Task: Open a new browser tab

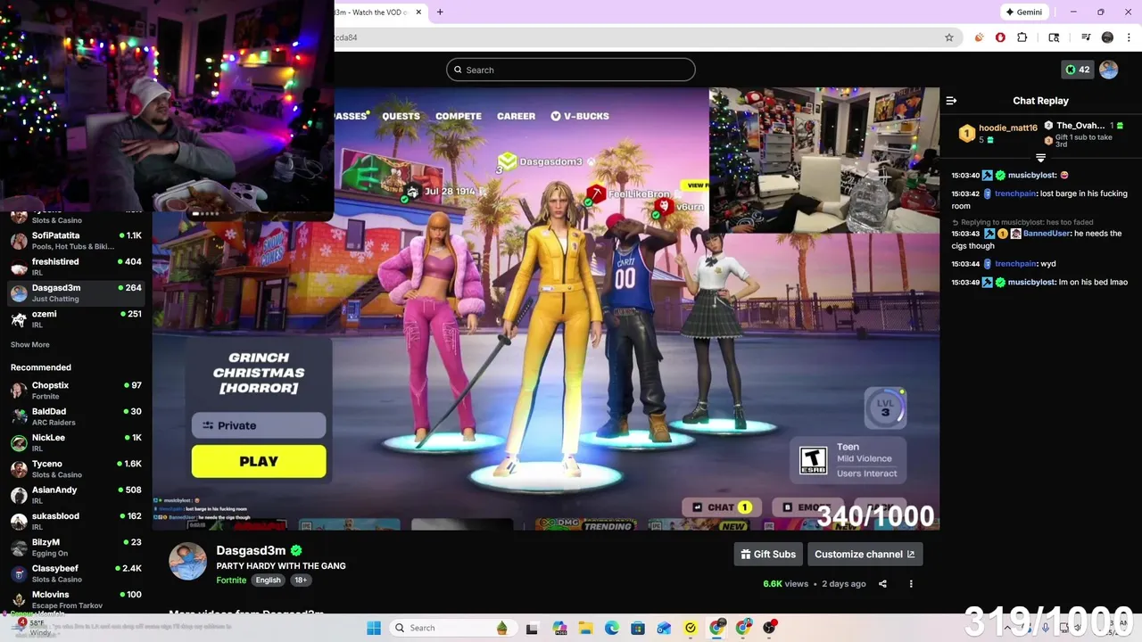Action: pyautogui.click(x=440, y=12)
